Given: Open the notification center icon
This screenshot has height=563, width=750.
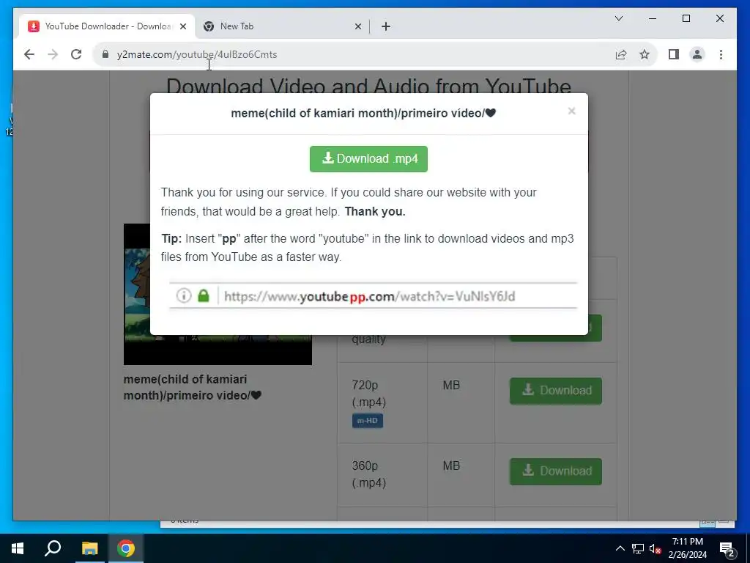Looking at the screenshot, I should (x=727, y=548).
